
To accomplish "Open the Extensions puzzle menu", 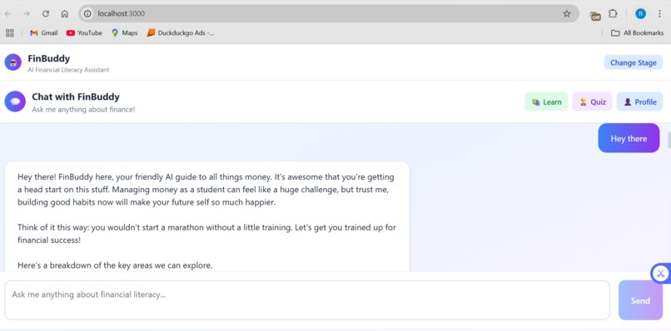I will coord(613,13).
